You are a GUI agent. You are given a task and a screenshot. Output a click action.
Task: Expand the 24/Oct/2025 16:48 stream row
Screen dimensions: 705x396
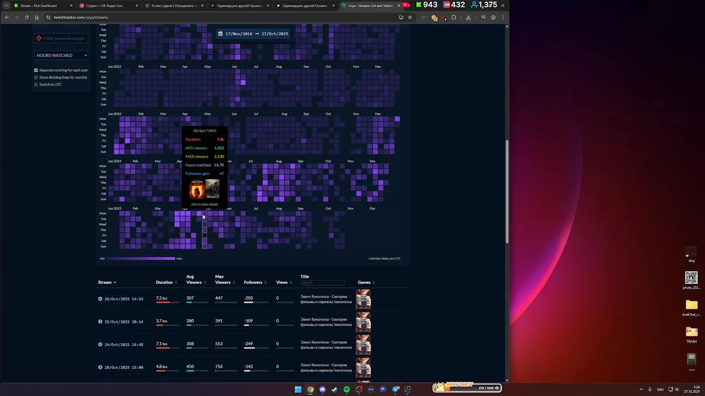(x=100, y=344)
